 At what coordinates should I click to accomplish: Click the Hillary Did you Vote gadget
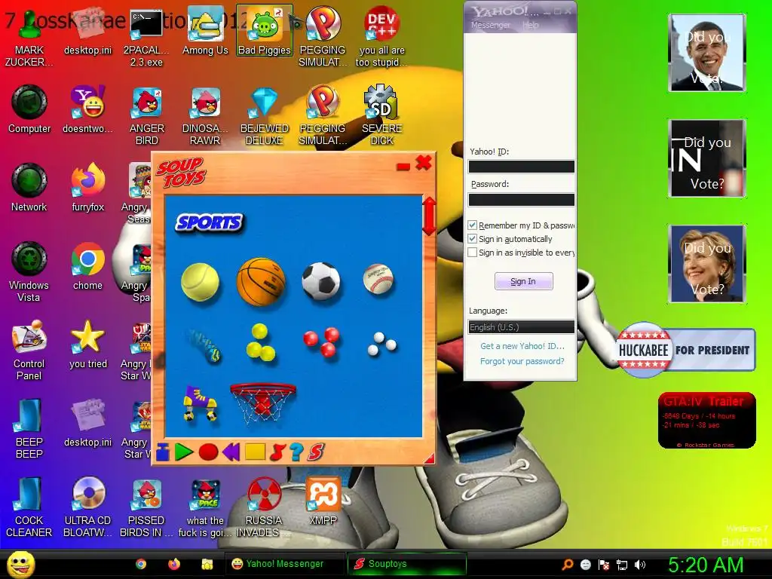707,264
